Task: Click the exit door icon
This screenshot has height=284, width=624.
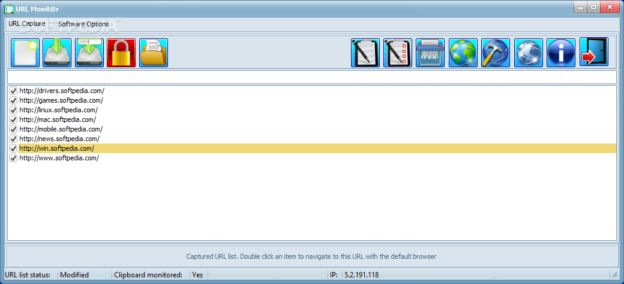Action: pyautogui.click(x=594, y=52)
